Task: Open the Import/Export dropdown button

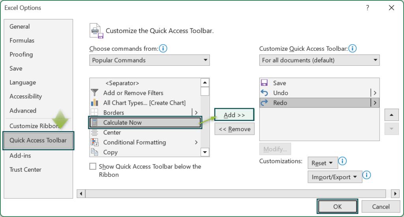Action: point(335,177)
